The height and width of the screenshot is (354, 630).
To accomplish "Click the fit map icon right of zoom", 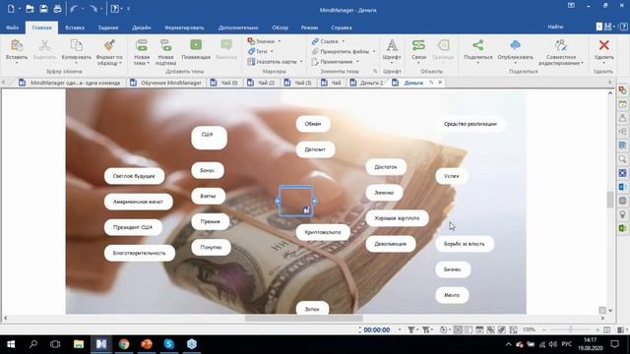I will (606, 330).
